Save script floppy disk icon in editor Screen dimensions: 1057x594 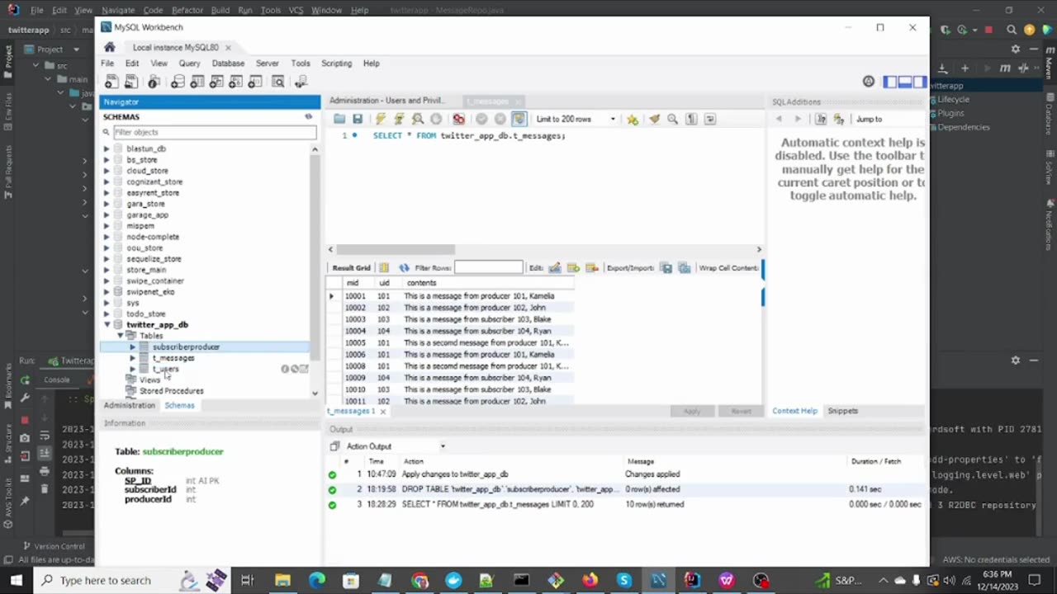click(358, 119)
